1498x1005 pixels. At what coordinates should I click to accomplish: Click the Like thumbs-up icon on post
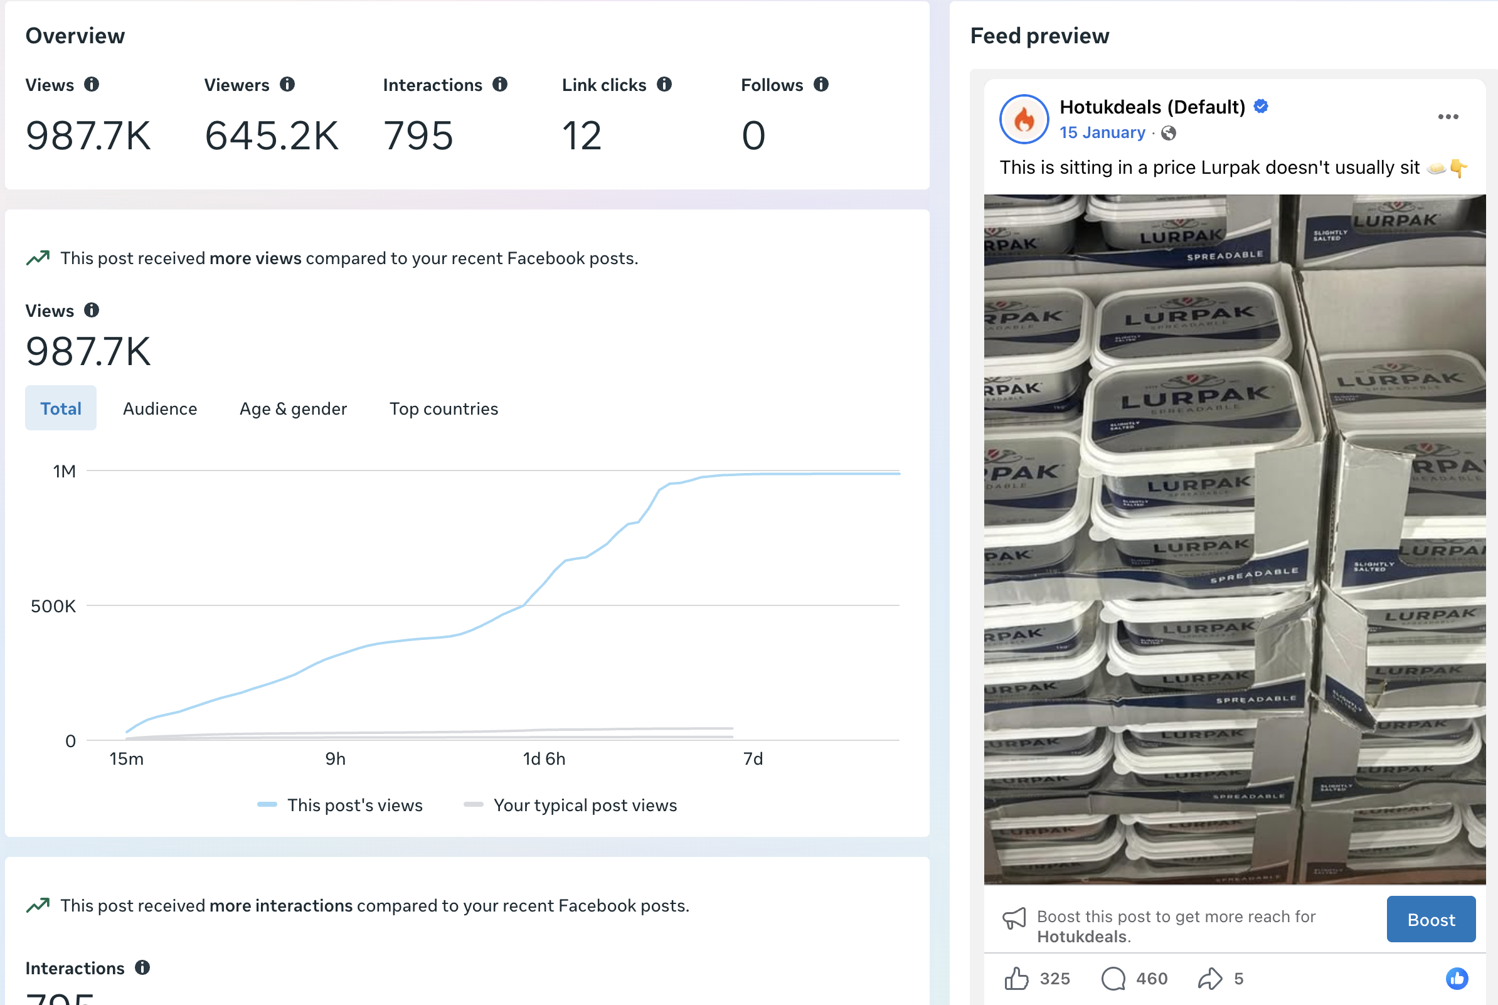[x=1016, y=978]
